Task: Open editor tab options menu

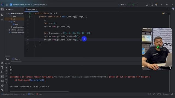Action: pyautogui.click(x=168, y=9)
